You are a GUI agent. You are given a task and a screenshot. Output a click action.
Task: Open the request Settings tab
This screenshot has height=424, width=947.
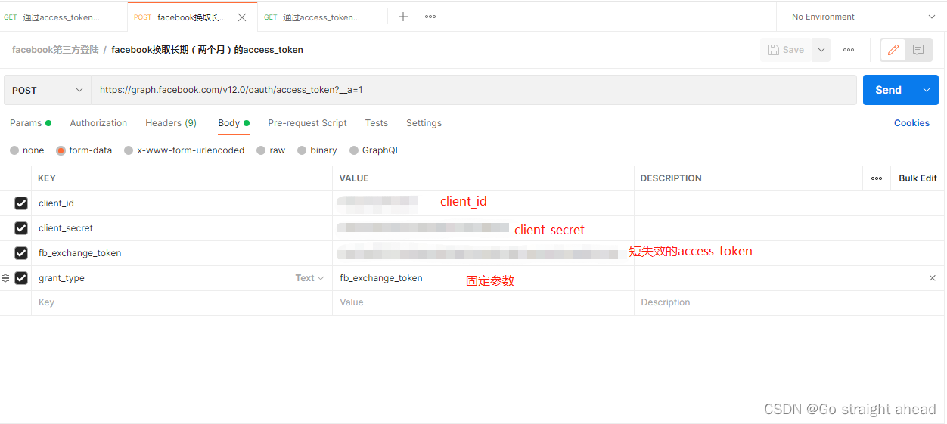(x=424, y=123)
